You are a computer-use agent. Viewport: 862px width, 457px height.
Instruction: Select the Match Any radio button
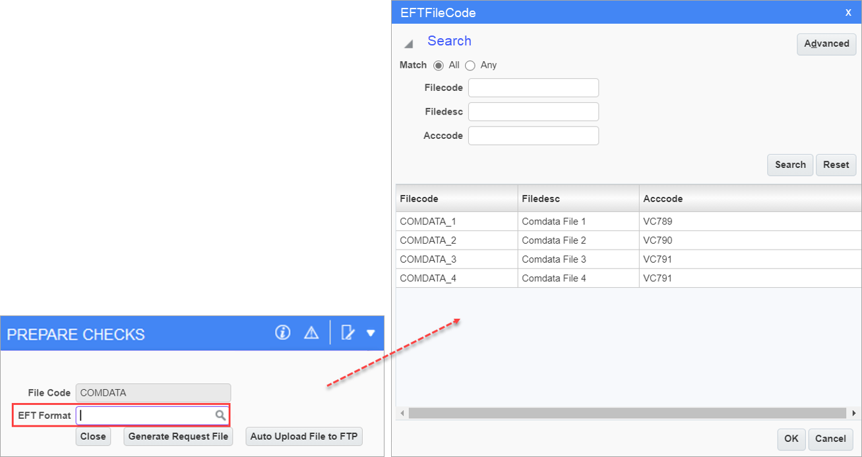470,66
